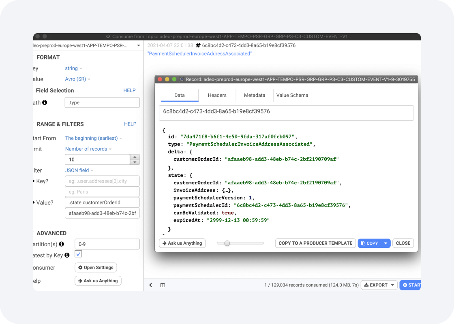Viewport: 454px width, 324px height.
Task: Decrease record limit with stepper down arrow
Action: click(135, 162)
